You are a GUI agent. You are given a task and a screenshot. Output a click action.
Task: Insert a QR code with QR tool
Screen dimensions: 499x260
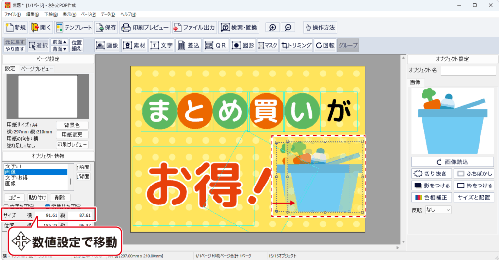click(x=215, y=45)
